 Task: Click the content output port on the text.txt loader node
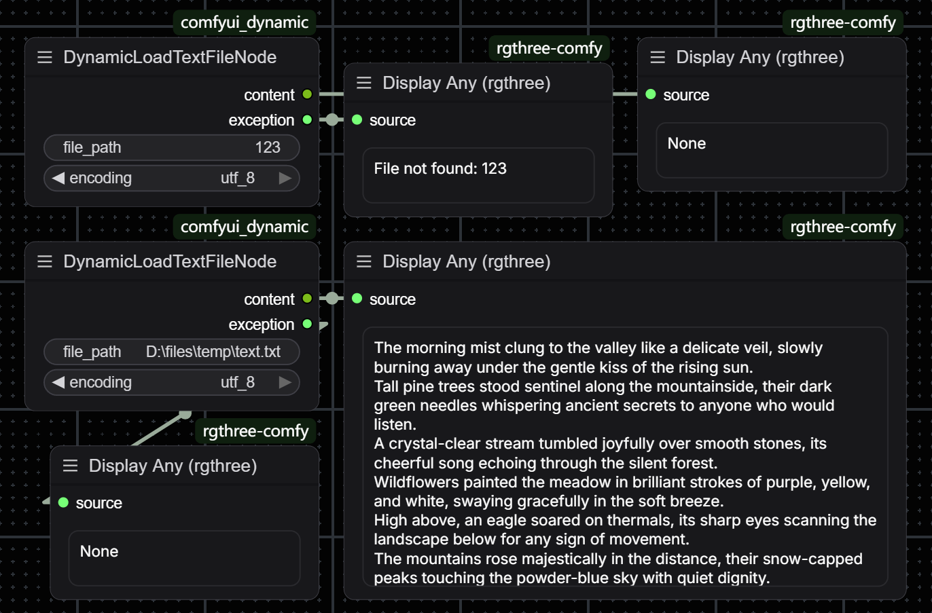coord(307,299)
